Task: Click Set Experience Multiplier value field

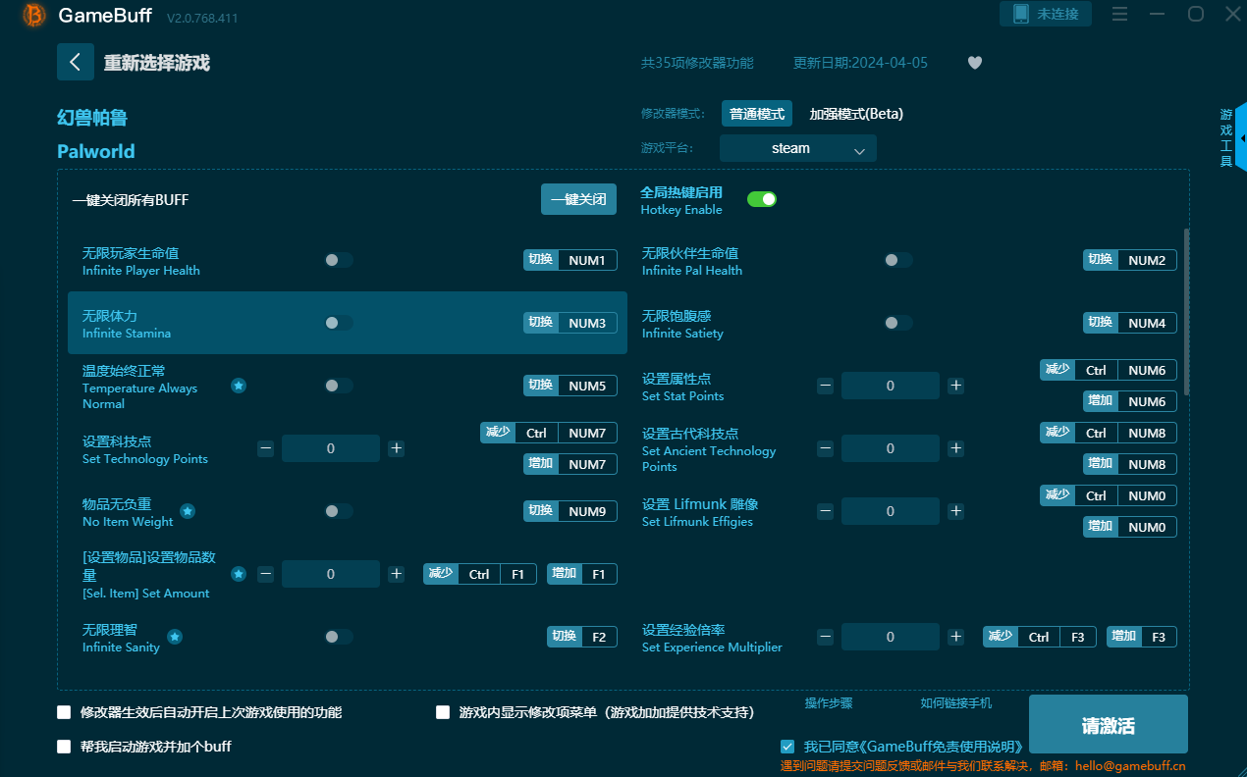Action: pyautogui.click(x=891, y=637)
